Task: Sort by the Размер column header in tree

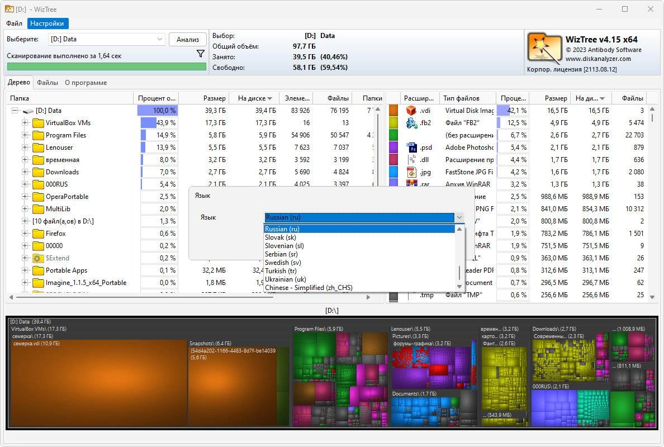Action: pyautogui.click(x=203, y=98)
